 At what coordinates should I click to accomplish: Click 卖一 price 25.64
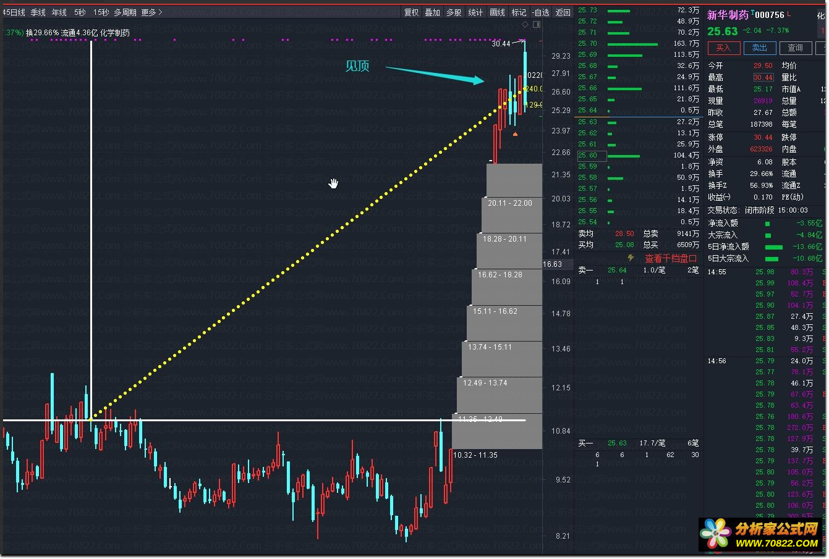617,270
